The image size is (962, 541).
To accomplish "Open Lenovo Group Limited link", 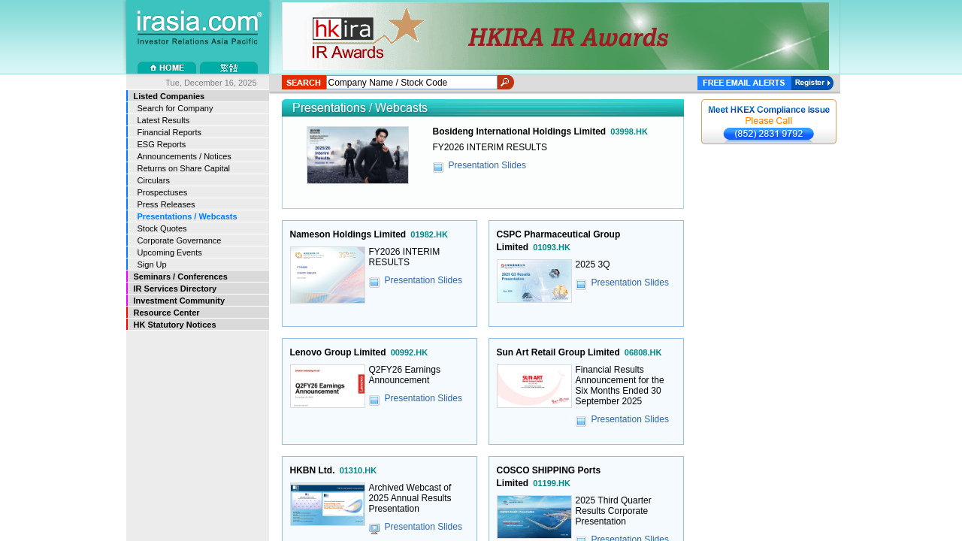I will pyautogui.click(x=337, y=352).
